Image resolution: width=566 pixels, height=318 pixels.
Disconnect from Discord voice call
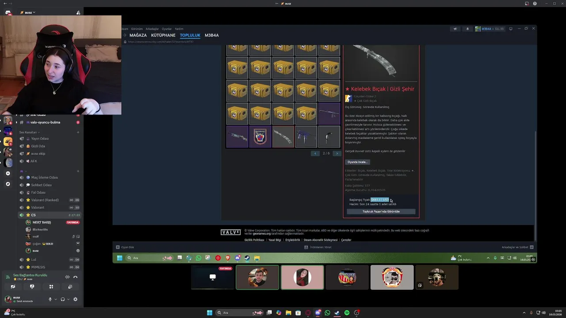pos(76,277)
